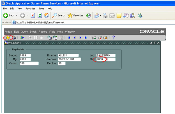Close WINDOW1 inner form window
Viewport: 175px width, 114px height.
point(158,43)
